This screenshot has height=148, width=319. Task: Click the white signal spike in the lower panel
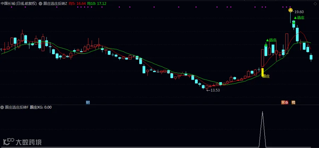[x=262, y=129]
